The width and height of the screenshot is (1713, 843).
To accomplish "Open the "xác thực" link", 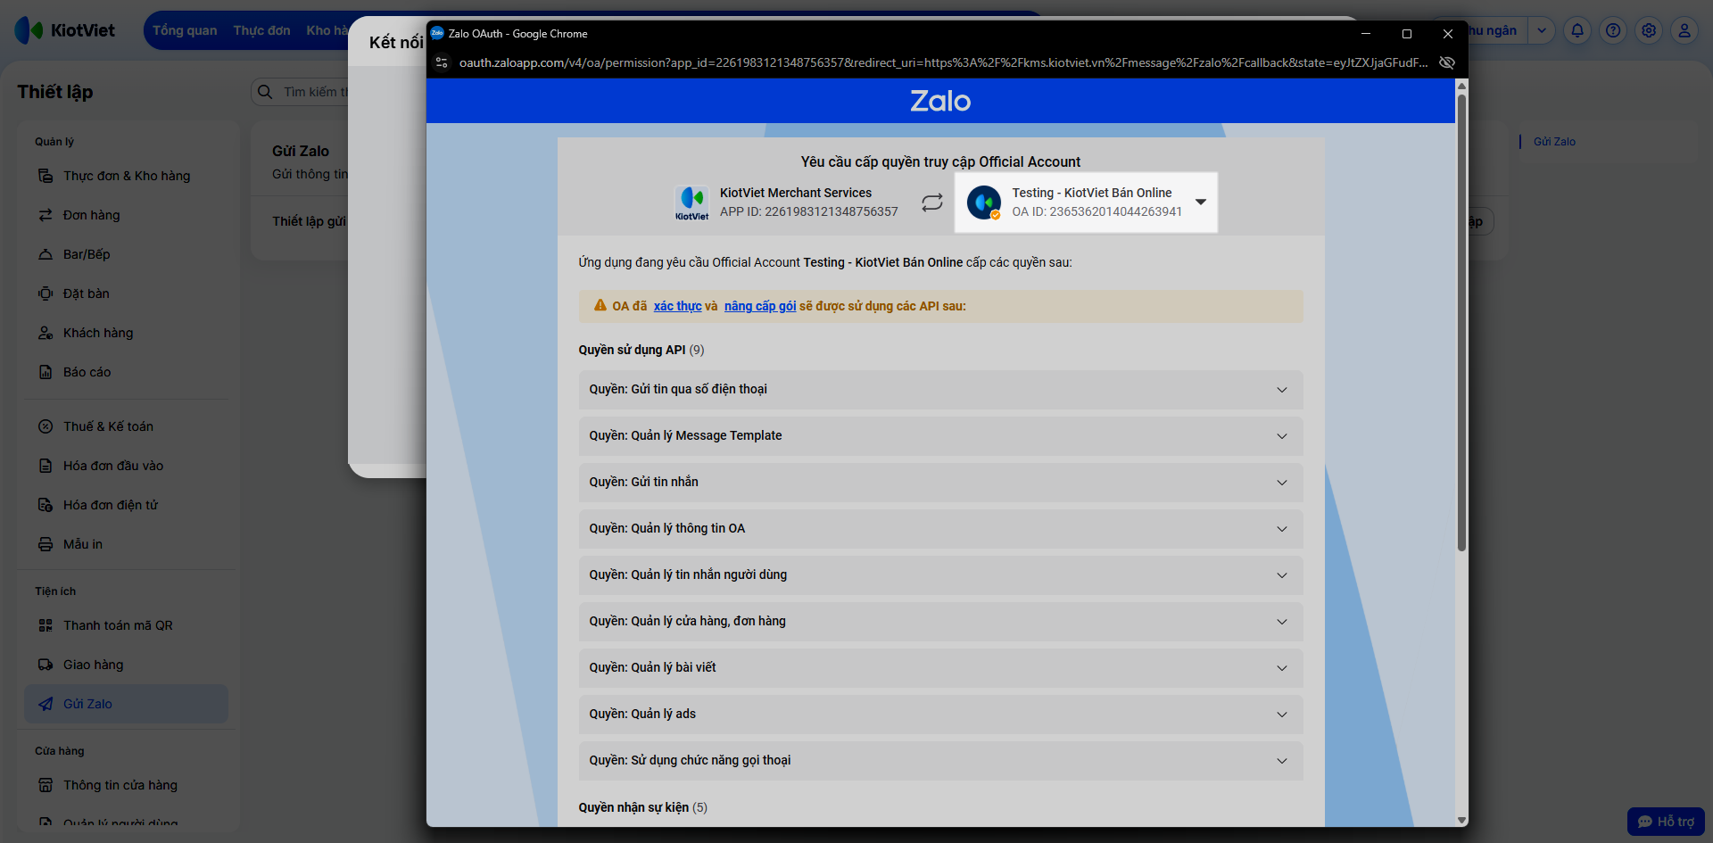I will [x=677, y=306].
